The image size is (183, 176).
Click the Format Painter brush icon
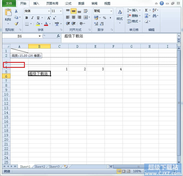(17, 24)
